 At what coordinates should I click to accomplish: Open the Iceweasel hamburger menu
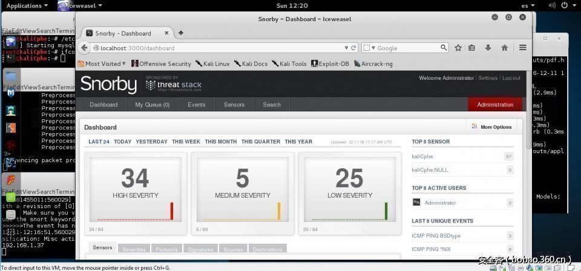523,48
